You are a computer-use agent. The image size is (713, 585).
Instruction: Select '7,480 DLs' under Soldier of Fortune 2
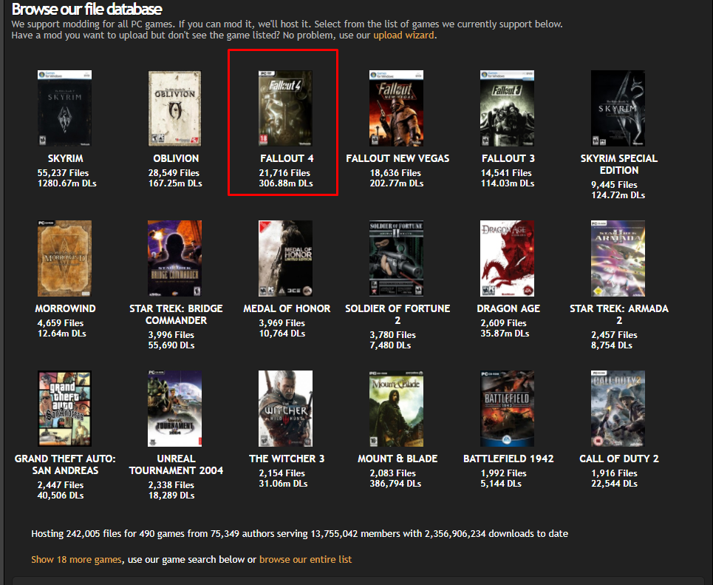391,345
